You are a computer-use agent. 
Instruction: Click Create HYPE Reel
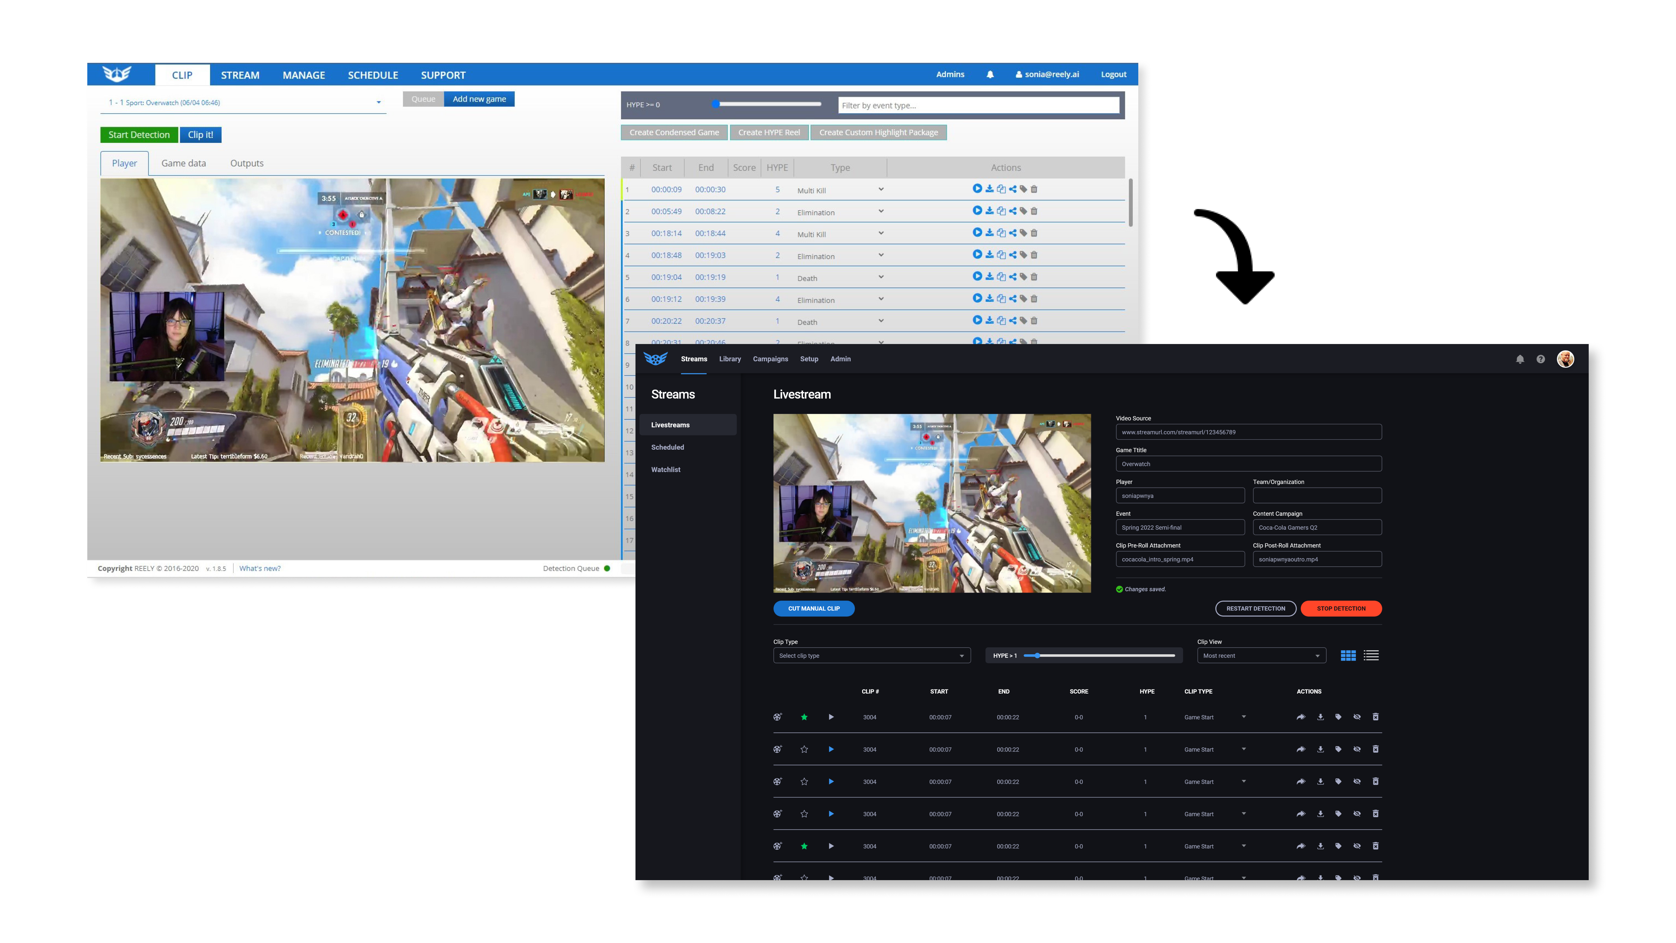click(769, 132)
